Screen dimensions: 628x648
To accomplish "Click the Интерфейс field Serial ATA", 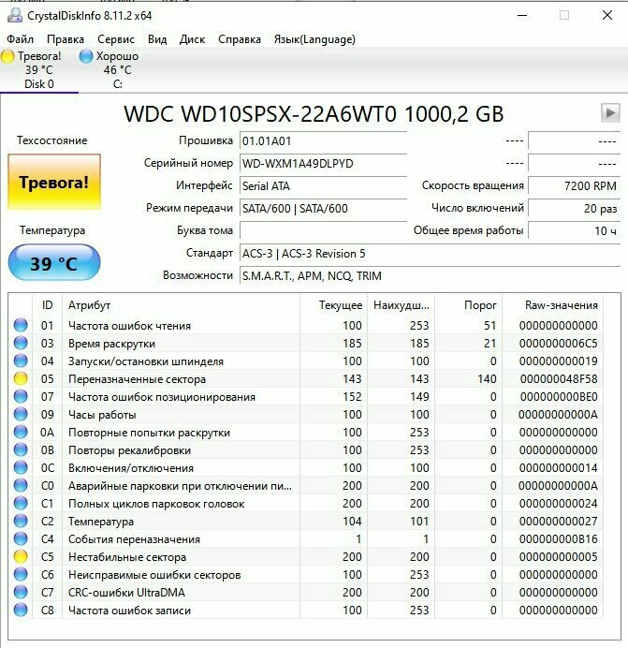I will tap(323, 185).
